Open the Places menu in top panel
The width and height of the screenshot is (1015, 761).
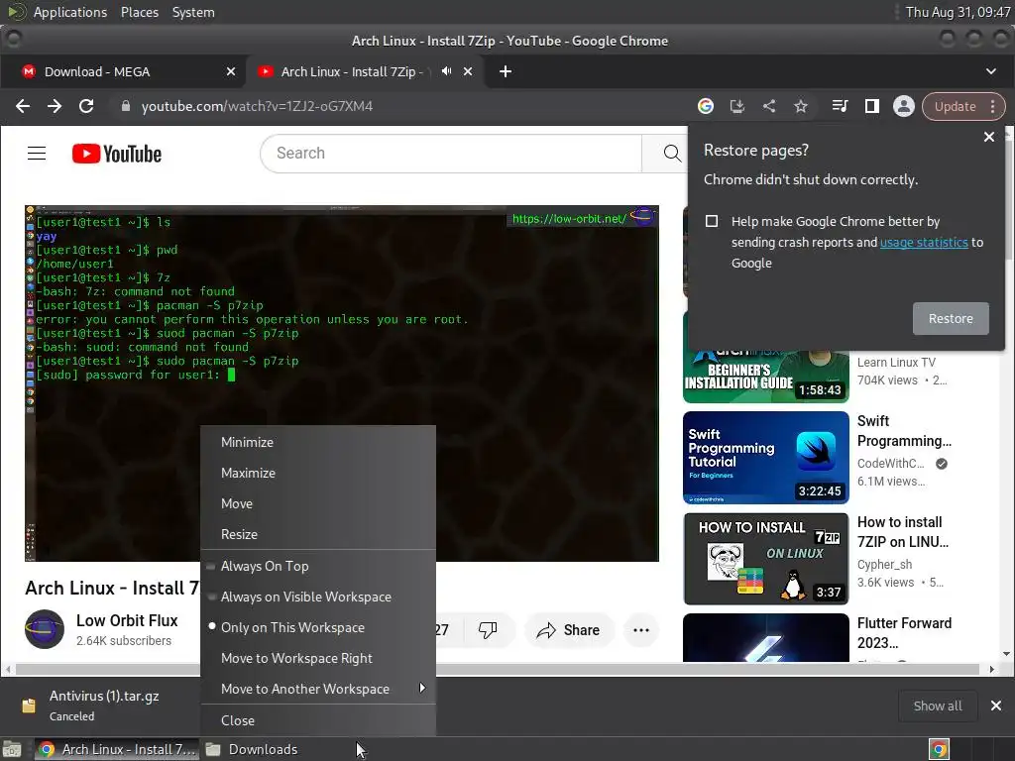click(x=139, y=12)
